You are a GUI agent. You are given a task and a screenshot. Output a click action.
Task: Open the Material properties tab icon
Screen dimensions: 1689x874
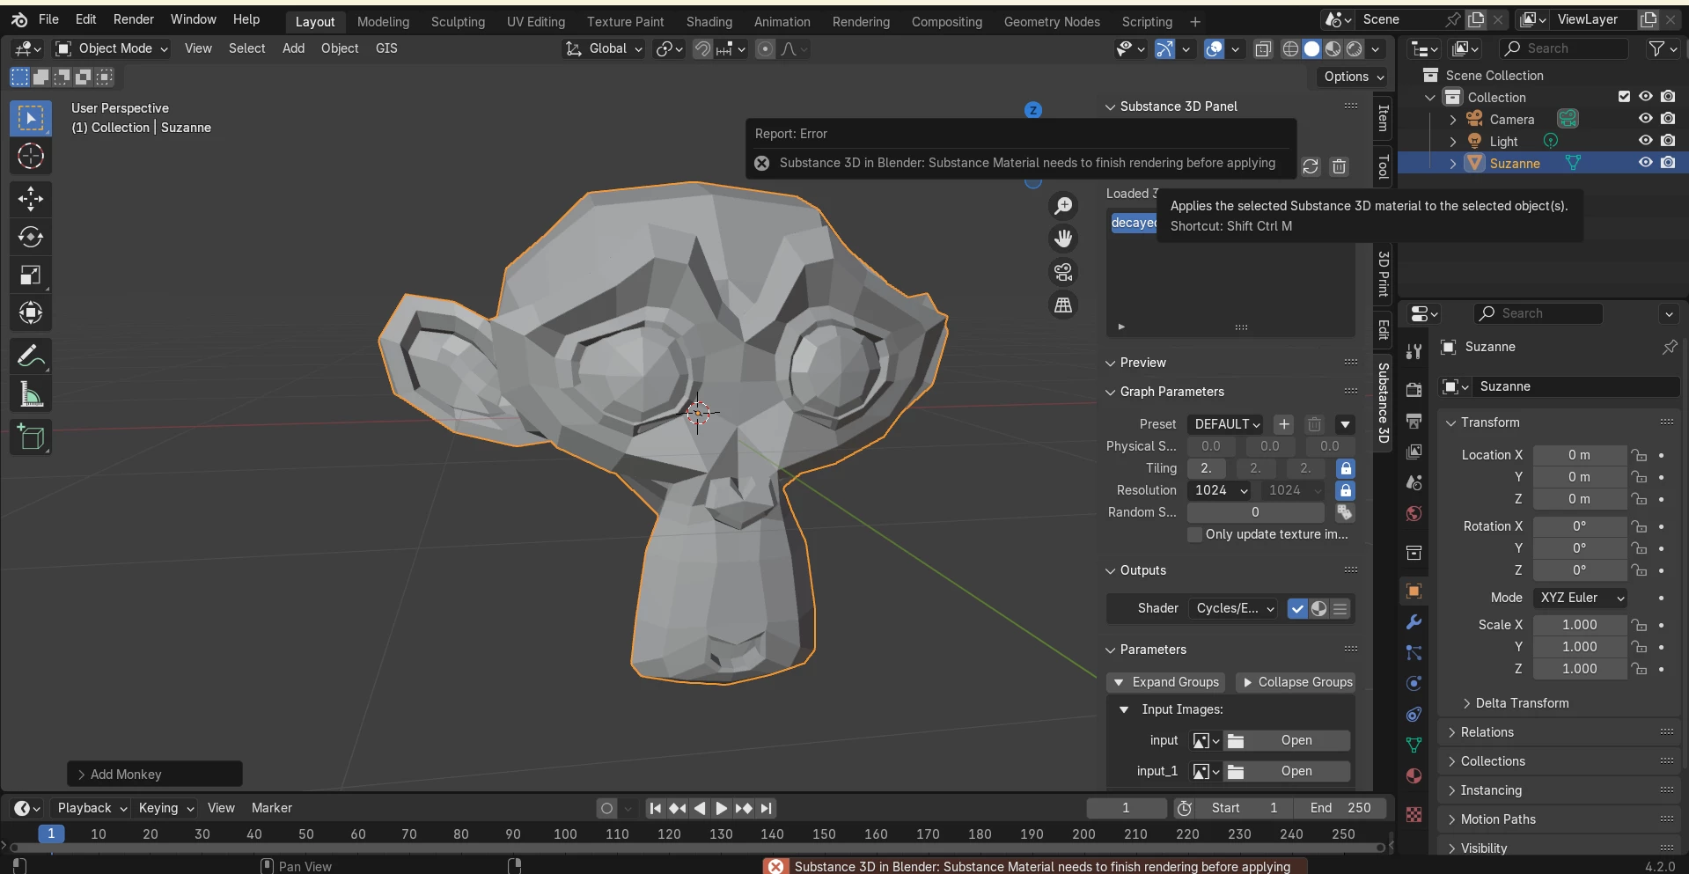coord(1414,776)
